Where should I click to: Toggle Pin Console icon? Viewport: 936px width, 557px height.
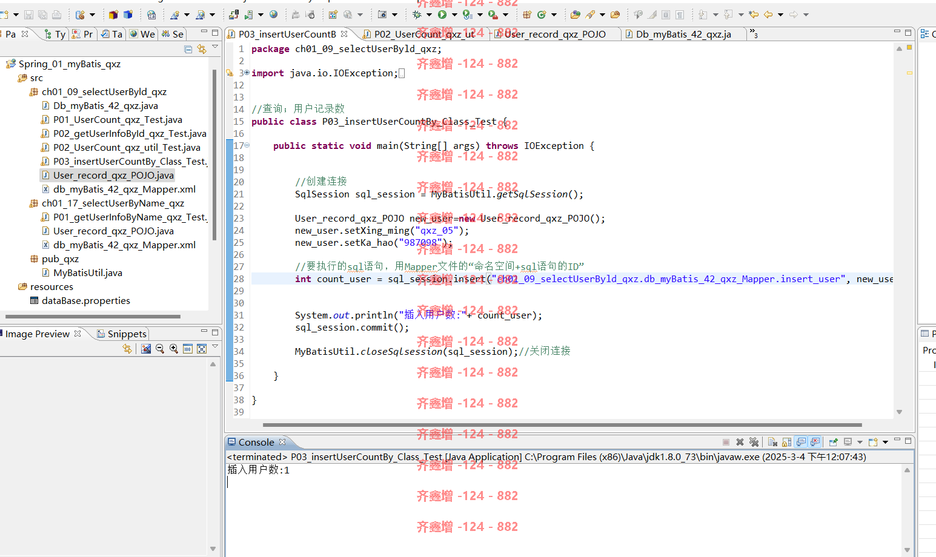[x=834, y=442]
